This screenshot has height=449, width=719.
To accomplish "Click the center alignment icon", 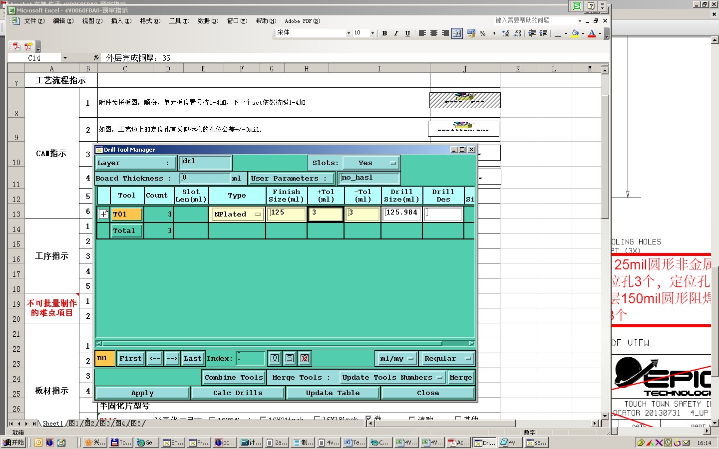I will pos(433,33).
